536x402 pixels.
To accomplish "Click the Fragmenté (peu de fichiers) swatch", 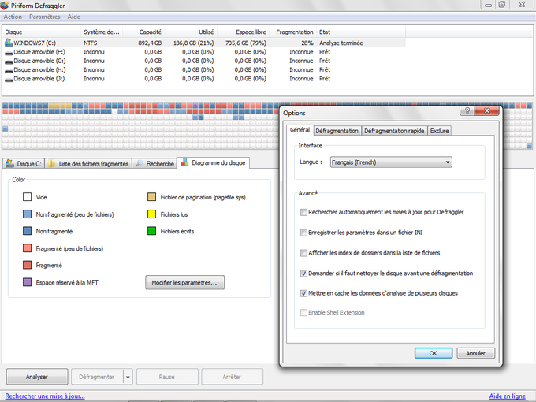I will pos(28,248).
